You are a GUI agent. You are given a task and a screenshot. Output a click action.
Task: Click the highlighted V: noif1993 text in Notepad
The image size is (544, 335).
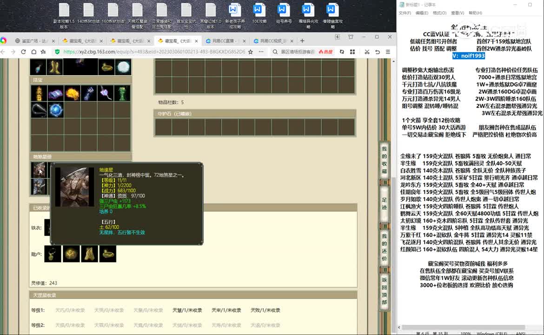(468, 55)
